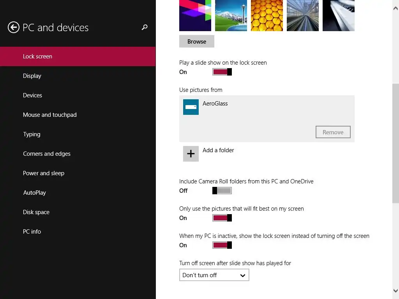
Task: Go to Power and sleep settings
Action: (44, 173)
